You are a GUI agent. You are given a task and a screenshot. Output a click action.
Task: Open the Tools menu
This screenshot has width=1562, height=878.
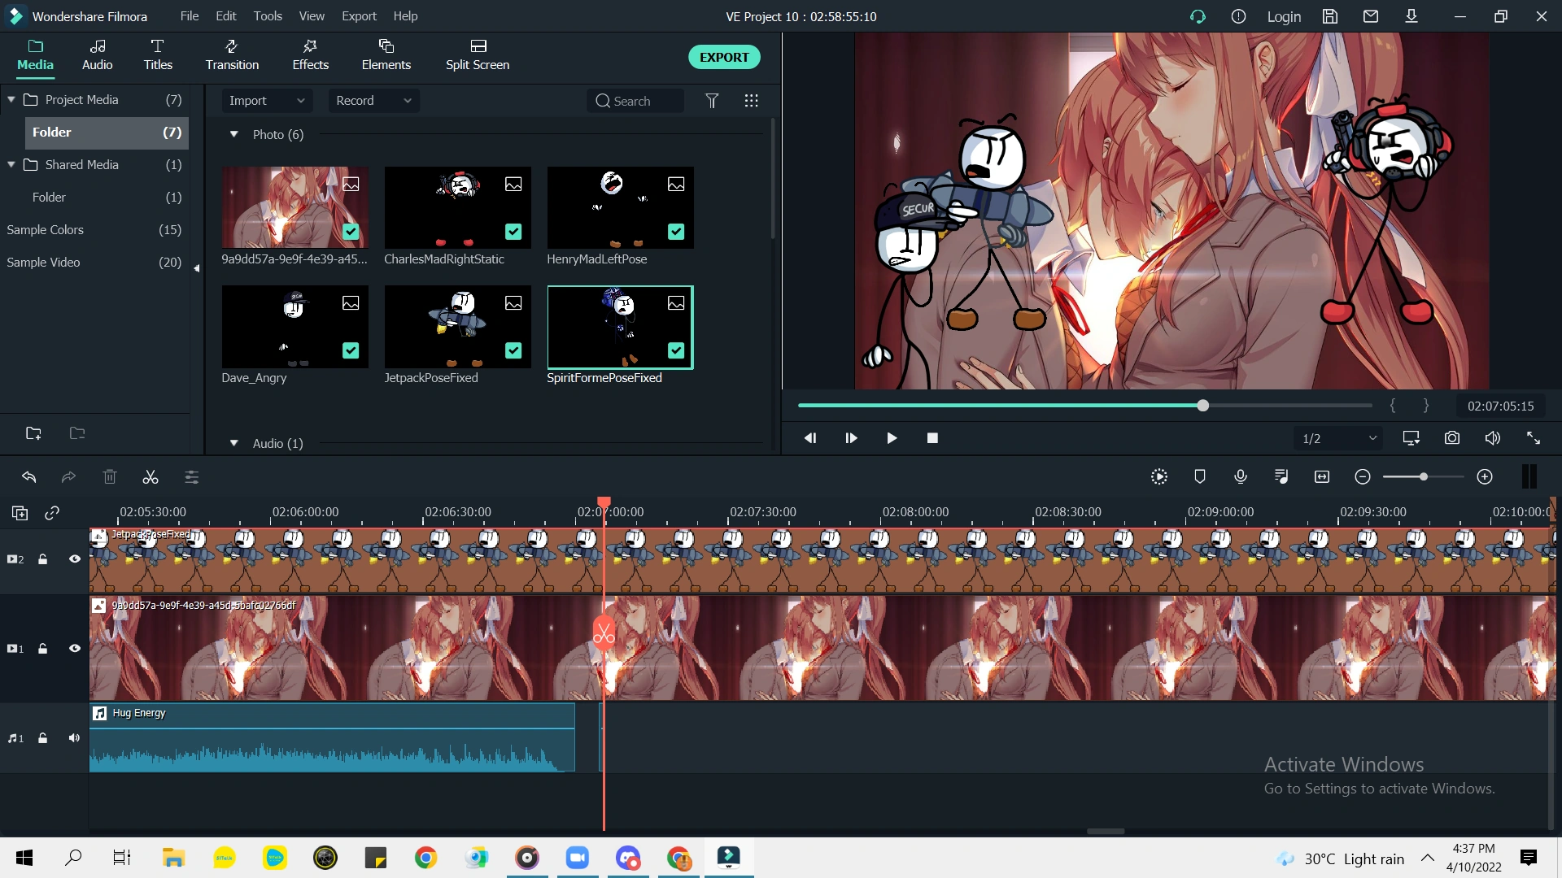(x=267, y=16)
